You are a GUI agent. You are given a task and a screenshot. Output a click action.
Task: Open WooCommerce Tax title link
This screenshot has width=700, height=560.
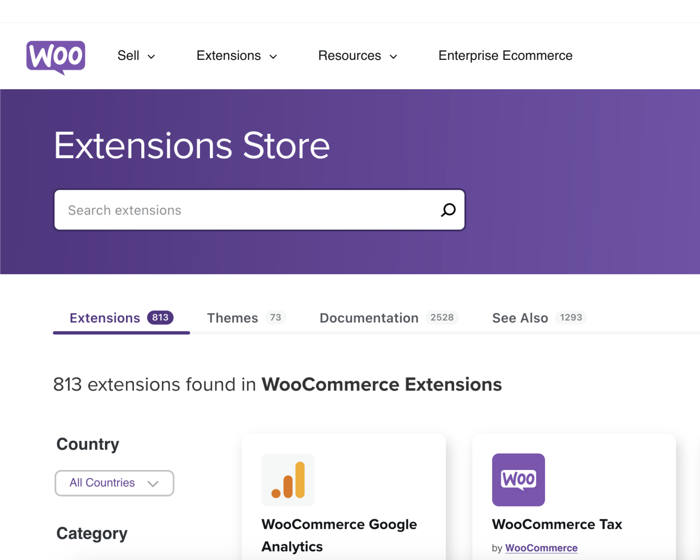[x=557, y=524]
